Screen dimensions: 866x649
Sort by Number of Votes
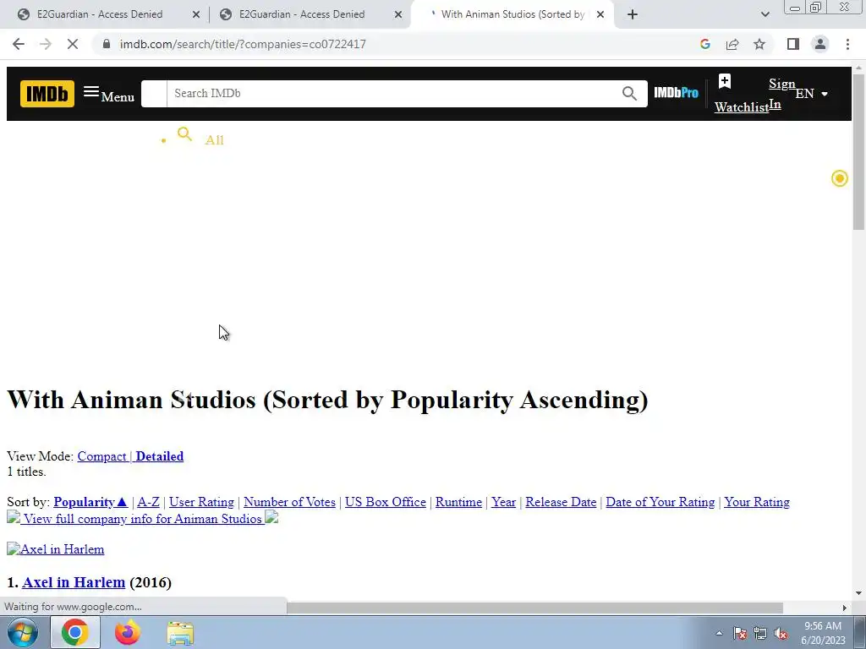(289, 502)
